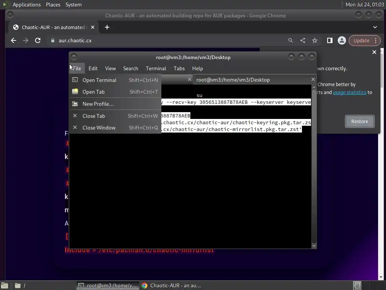This screenshot has width=386, height=290.
Task: Reload the aur.chaotic.cx page
Action: tap(38, 40)
